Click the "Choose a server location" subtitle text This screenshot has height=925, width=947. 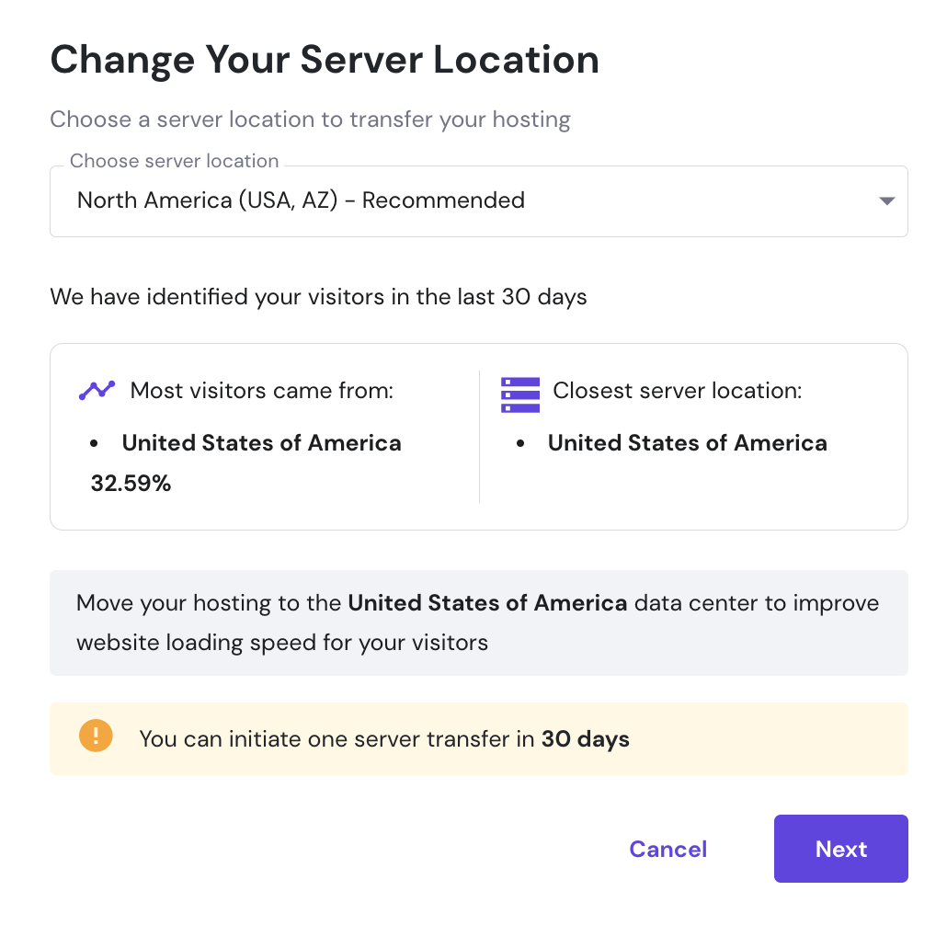coord(310,120)
